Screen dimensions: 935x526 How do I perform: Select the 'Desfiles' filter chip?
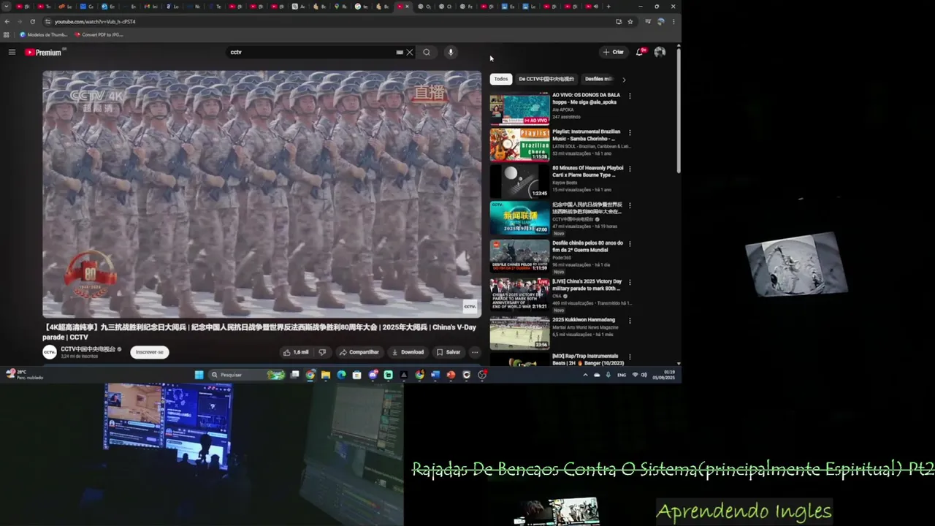coord(599,79)
